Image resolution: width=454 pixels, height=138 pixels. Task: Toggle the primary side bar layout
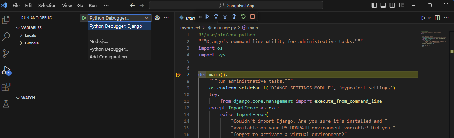point(374,6)
